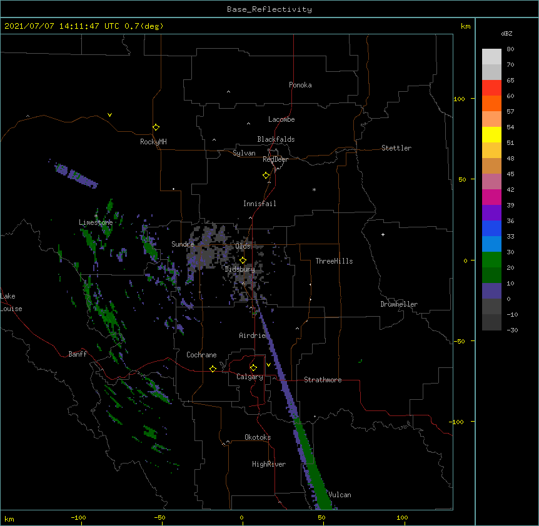Click the Banff town label
539x526 pixels.
click(x=78, y=354)
